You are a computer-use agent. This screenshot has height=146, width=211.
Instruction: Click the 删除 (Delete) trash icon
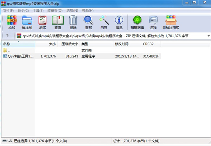click(x=73, y=22)
